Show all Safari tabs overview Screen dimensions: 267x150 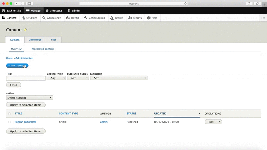(257, 3)
